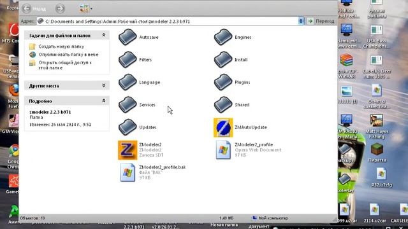
Task: Open GTA Vice City desktop shortcut
Action: 13,121
